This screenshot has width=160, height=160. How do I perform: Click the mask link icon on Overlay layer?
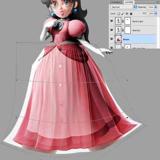123,30
